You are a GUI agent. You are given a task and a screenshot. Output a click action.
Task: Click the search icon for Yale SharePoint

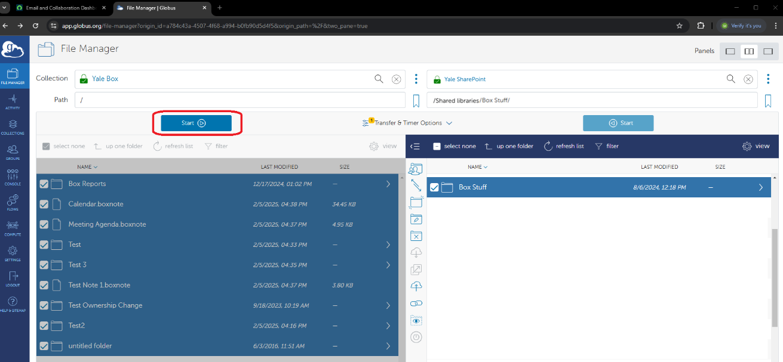click(730, 79)
